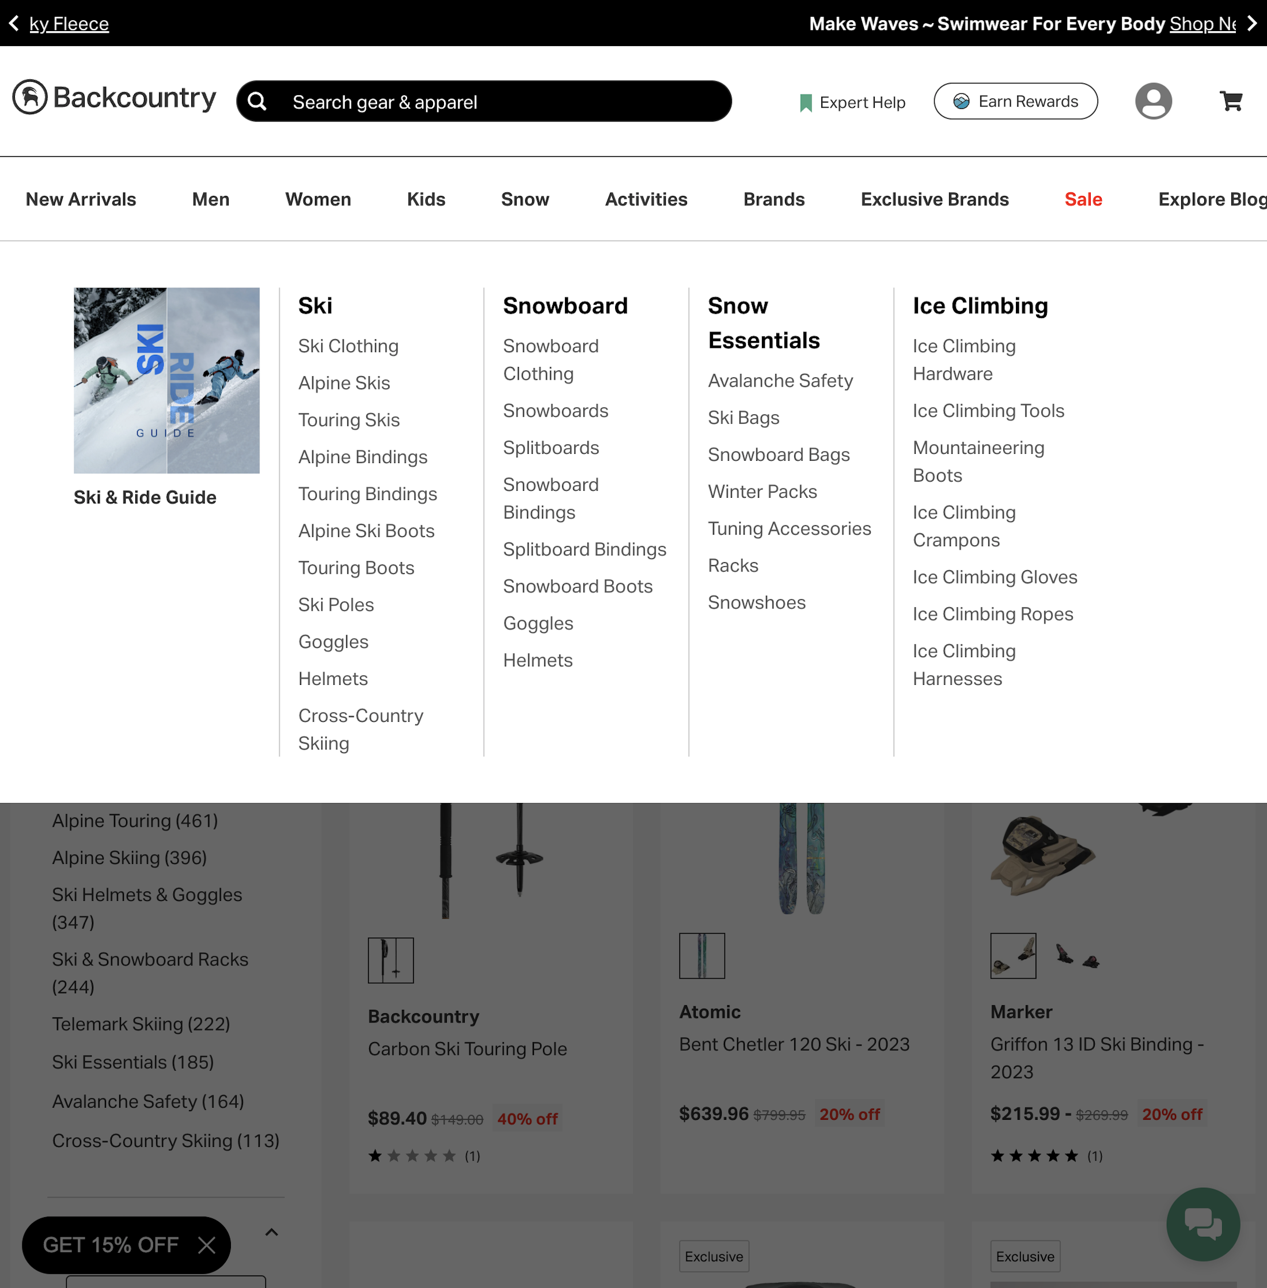Open the chat support bubble icon
The height and width of the screenshot is (1288, 1267).
tap(1202, 1225)
